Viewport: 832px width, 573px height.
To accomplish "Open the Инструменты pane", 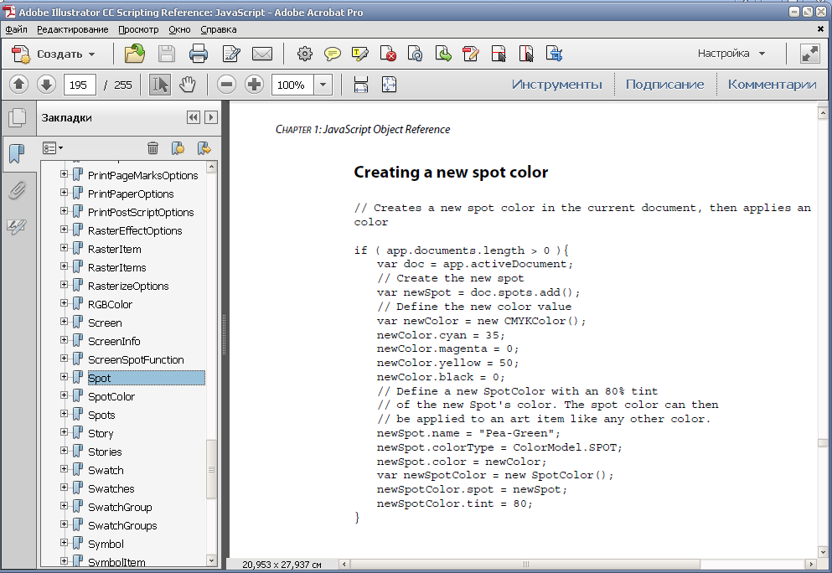I will coord(556,84).
